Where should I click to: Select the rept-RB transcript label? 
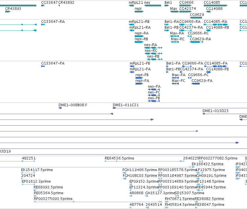[x=141, y=39]
